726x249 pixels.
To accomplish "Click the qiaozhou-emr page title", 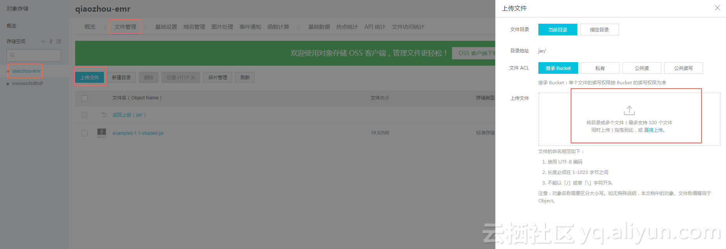I will [103, 9].
